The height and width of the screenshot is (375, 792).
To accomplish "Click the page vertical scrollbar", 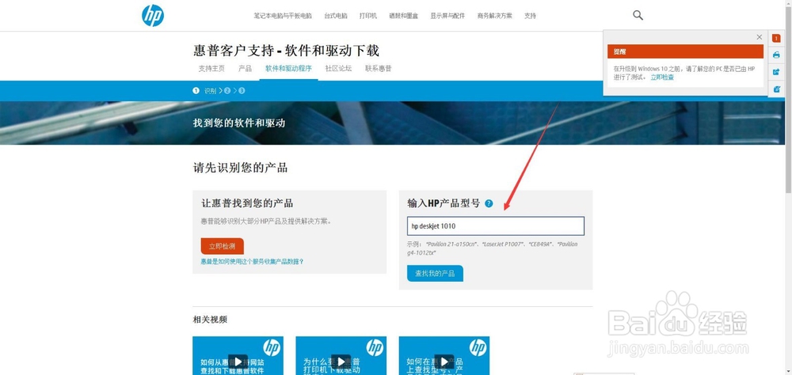I will tap(789, 101).
